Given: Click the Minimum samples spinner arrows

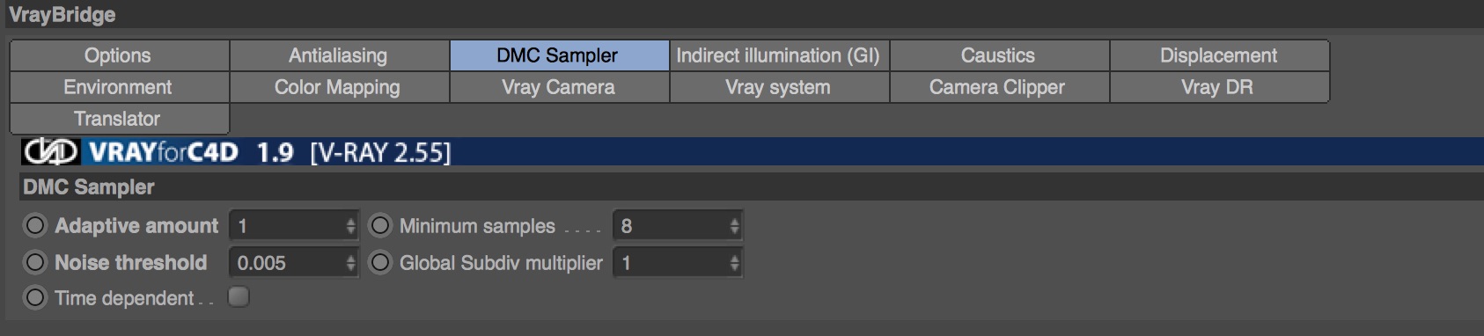Looking at the screenshot, I should [734, 226].
